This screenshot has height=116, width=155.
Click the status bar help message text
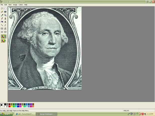click(14, 111)
